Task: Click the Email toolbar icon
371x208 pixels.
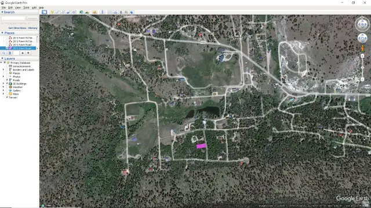Action: pyautogui.click(x=110, y=12)
